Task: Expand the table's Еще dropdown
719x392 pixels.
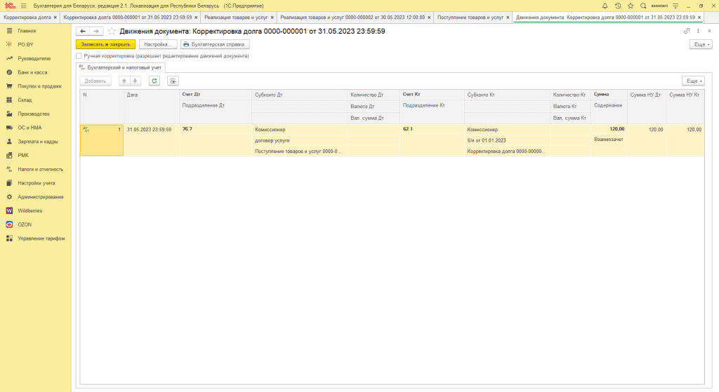Action: [693, 81]
